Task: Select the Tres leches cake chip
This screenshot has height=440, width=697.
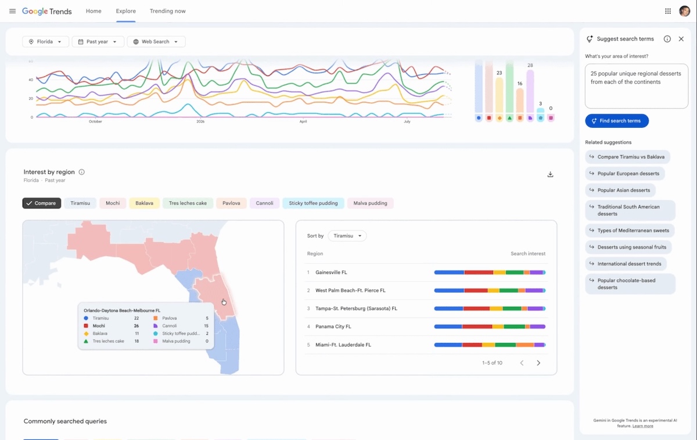Action: click(x=188, y=203)
